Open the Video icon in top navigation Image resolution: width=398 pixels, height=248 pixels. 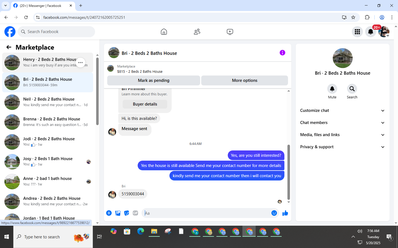point(230,32)
